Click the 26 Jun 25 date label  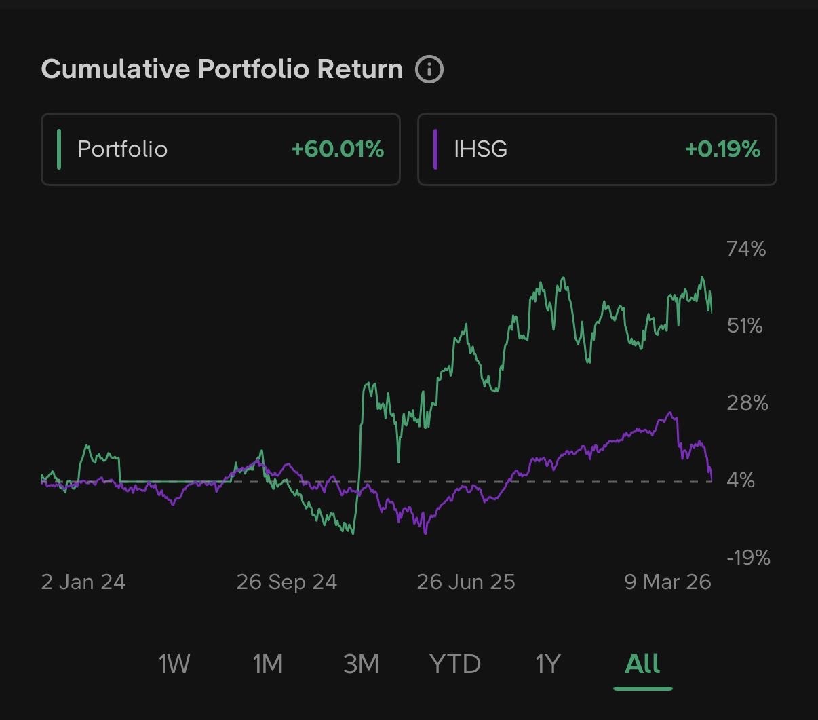tap(466, 582)
